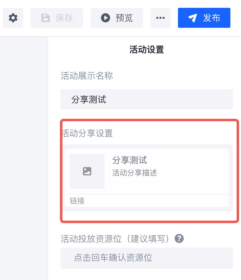
Task: Click the paper plane icon on Publish
Action: (193, 18)
